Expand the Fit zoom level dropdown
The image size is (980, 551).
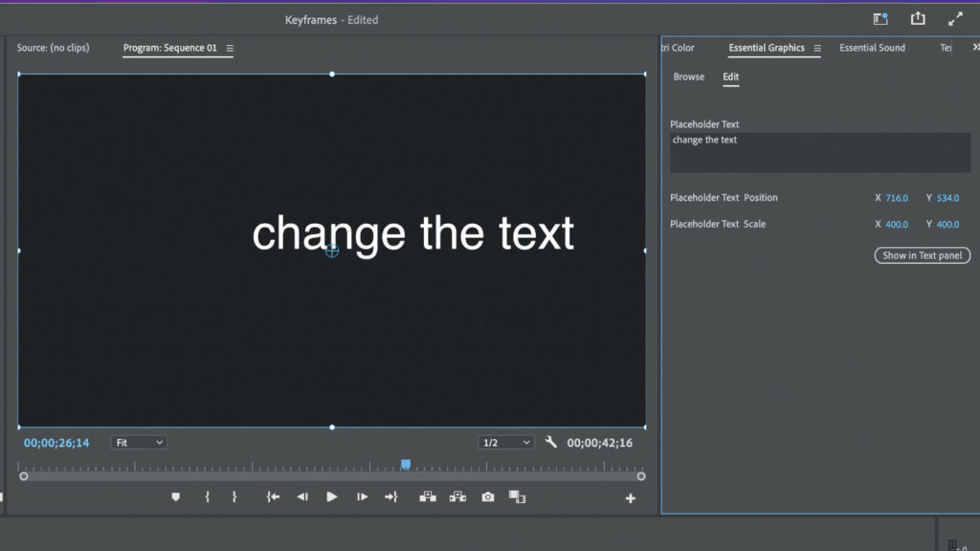point(139,442)
